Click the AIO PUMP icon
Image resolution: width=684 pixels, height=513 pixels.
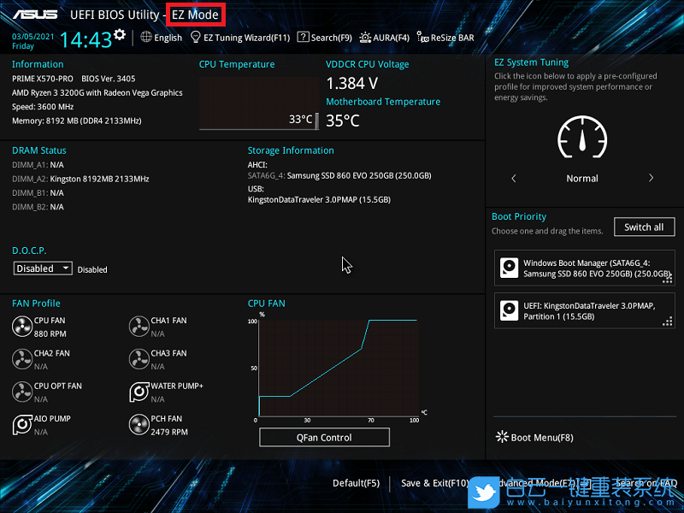(22, 425)
